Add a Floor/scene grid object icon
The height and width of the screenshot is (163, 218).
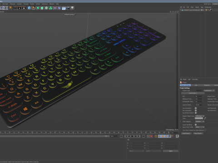tap(64, 8)
